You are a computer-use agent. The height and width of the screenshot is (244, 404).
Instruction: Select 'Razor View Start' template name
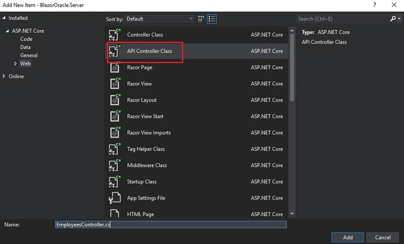click(x=145, y=117)
